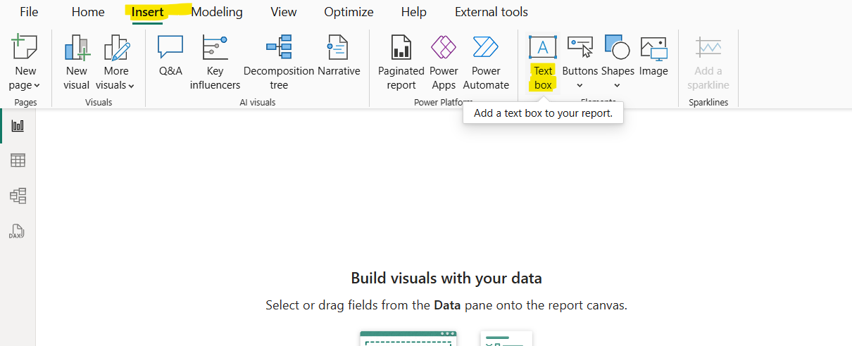This screenshot has width=852, height=346.
Task: Open Model view from left sidebar
Action: point(18,196)
